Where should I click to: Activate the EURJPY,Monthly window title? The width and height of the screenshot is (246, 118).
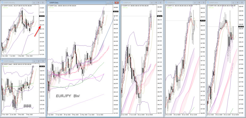(x=9, y=3)
